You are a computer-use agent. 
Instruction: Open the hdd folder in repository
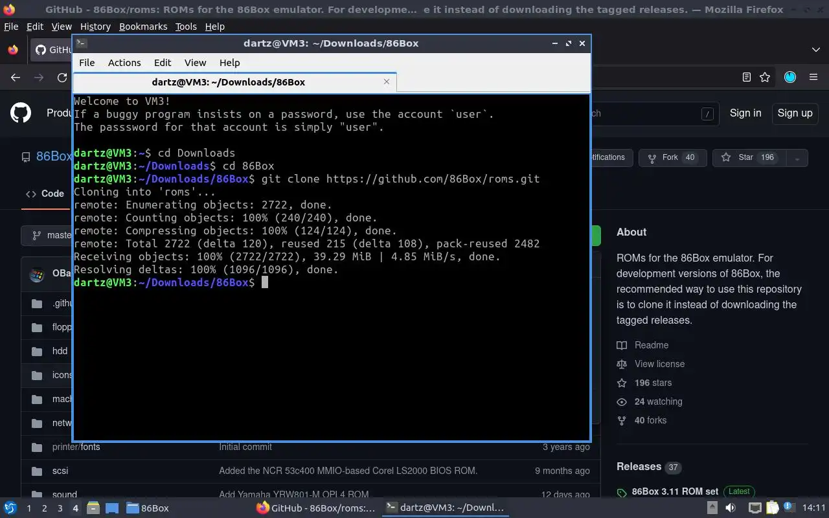point(60,351)
